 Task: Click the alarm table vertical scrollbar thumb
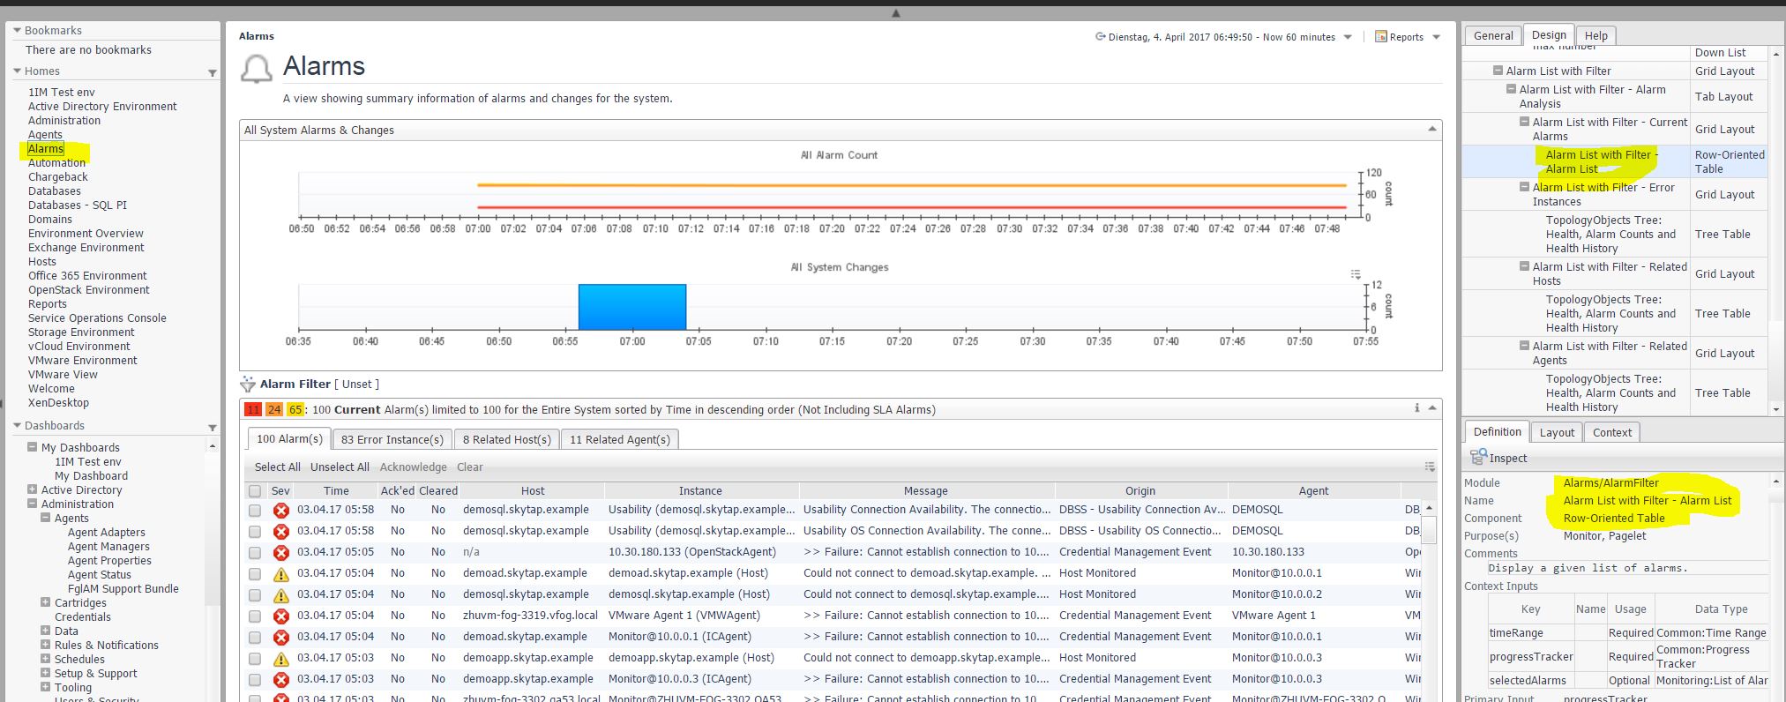(x=1429, y=529)
